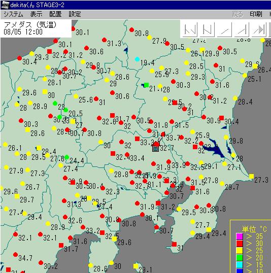Jump to the first time frame
Viewport: 271px width, 273px height.
[x=190, y=29]
